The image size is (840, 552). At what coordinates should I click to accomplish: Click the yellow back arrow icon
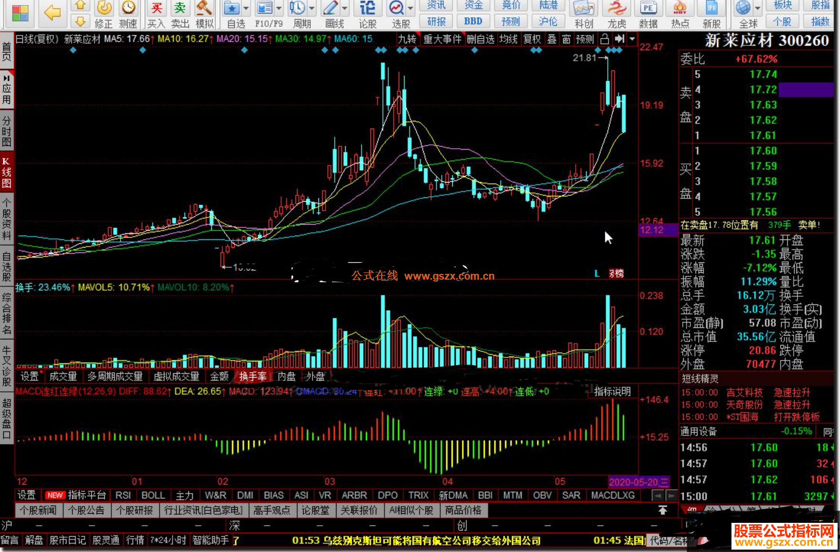tap(52, 13)
